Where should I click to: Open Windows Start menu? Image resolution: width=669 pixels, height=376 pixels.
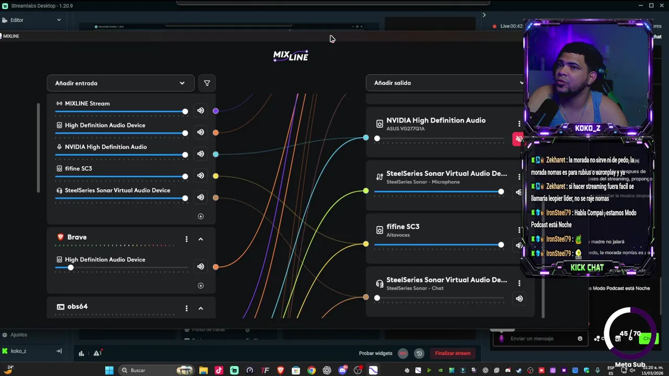click(109, 370)
